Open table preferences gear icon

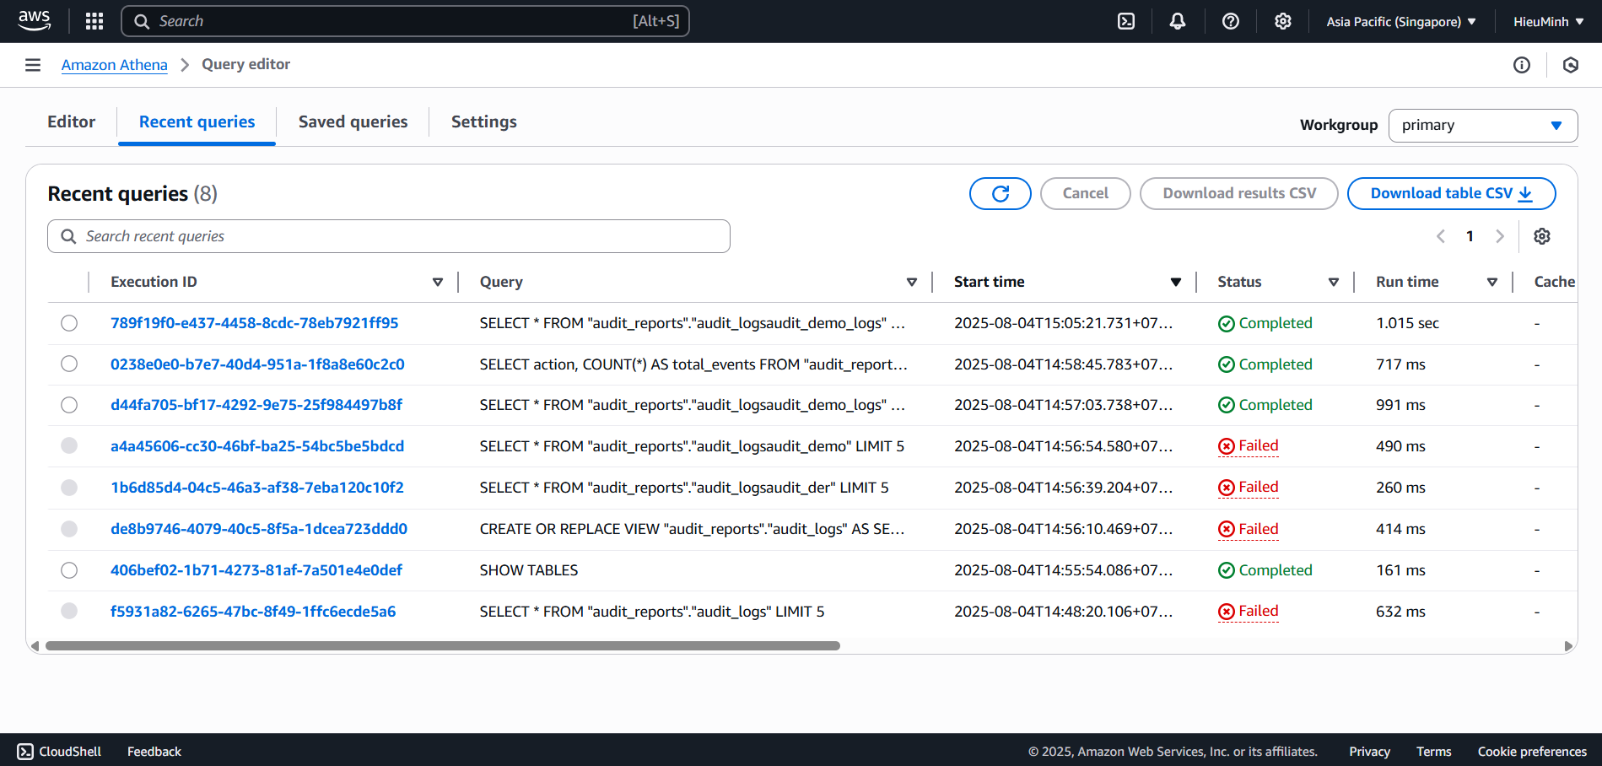click(1542, 236)
